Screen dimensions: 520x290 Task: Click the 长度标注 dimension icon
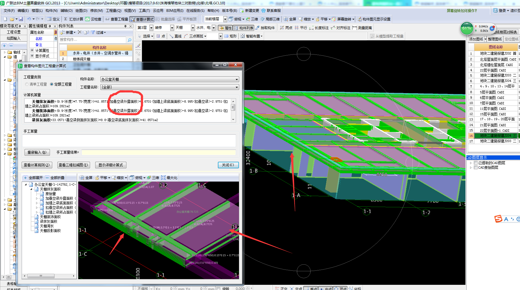click(x=311, y=28)
